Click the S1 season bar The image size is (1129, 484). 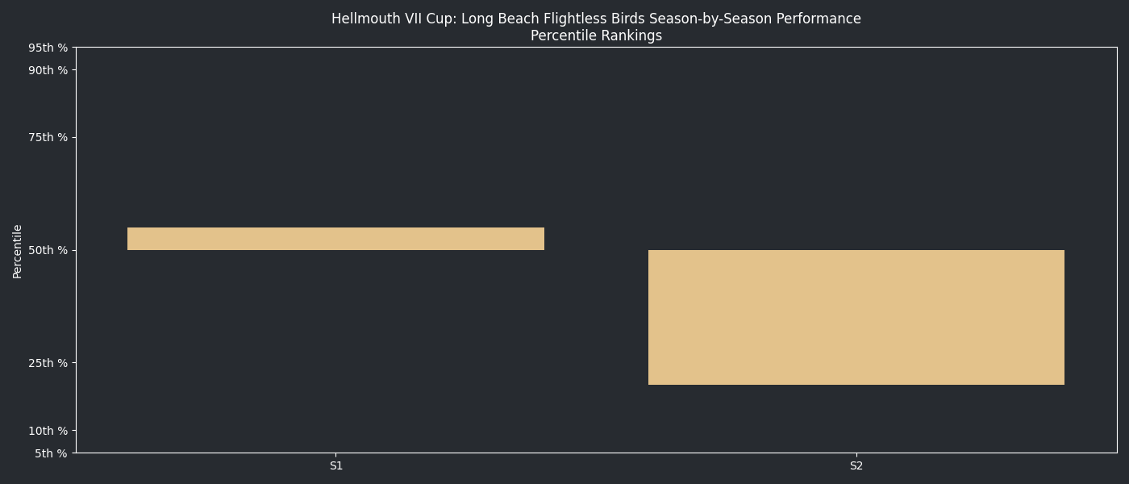[335, 239]
